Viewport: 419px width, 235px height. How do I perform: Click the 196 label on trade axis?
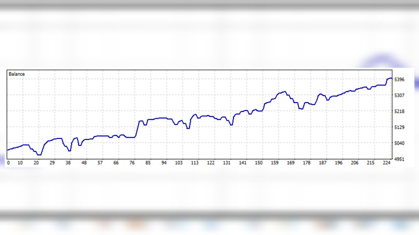(339, 163)
